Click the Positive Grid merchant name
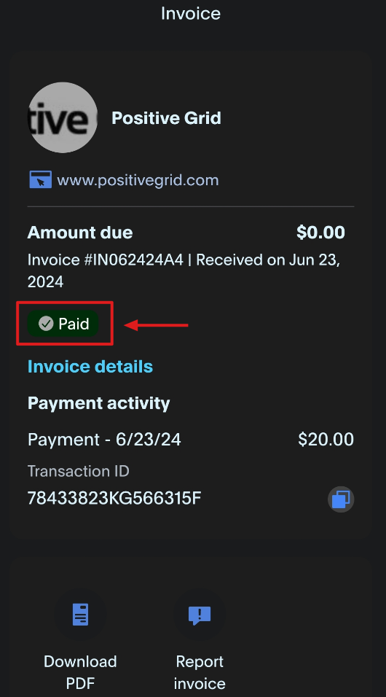The image size is (386, 697). (166, 118)
